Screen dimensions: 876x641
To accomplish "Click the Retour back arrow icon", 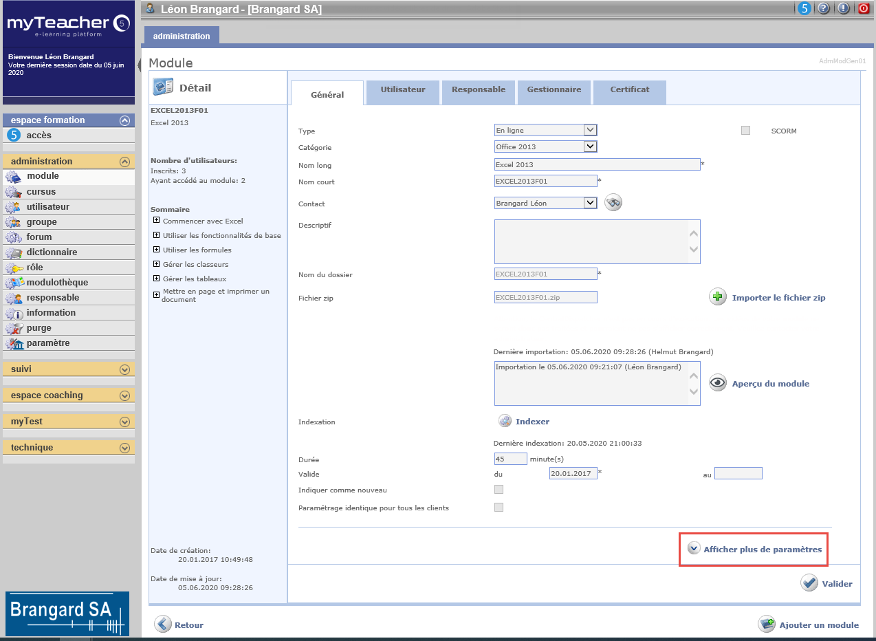I will tap(163, 624).
